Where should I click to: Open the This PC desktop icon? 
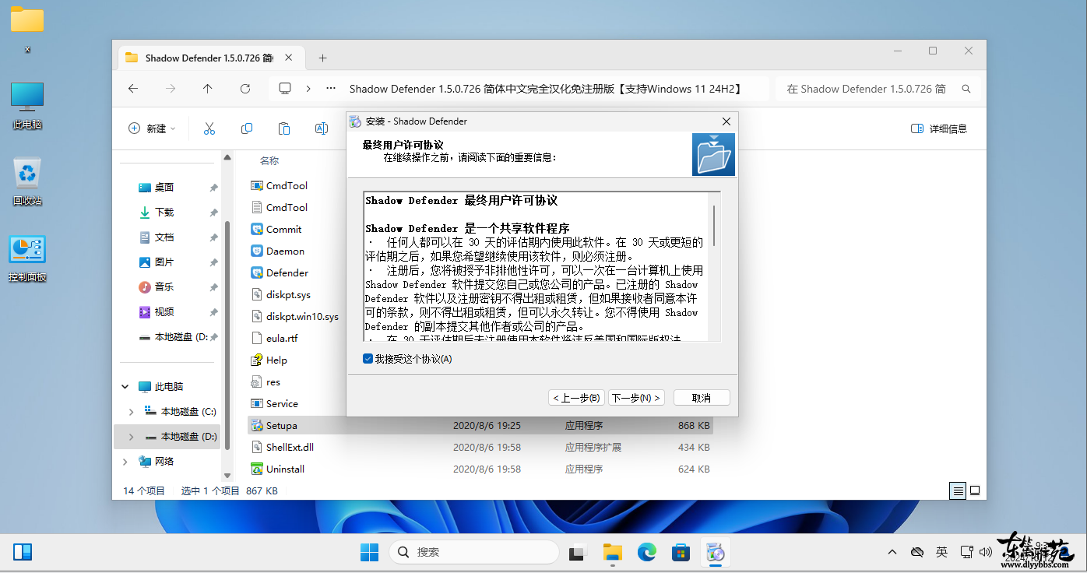tap(27, 106)
